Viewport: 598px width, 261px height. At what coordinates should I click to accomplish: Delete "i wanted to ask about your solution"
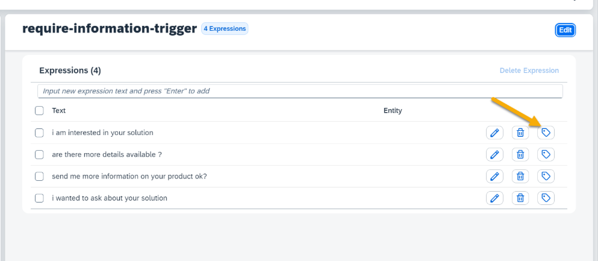pyautogui.click(x=520, y=198)
